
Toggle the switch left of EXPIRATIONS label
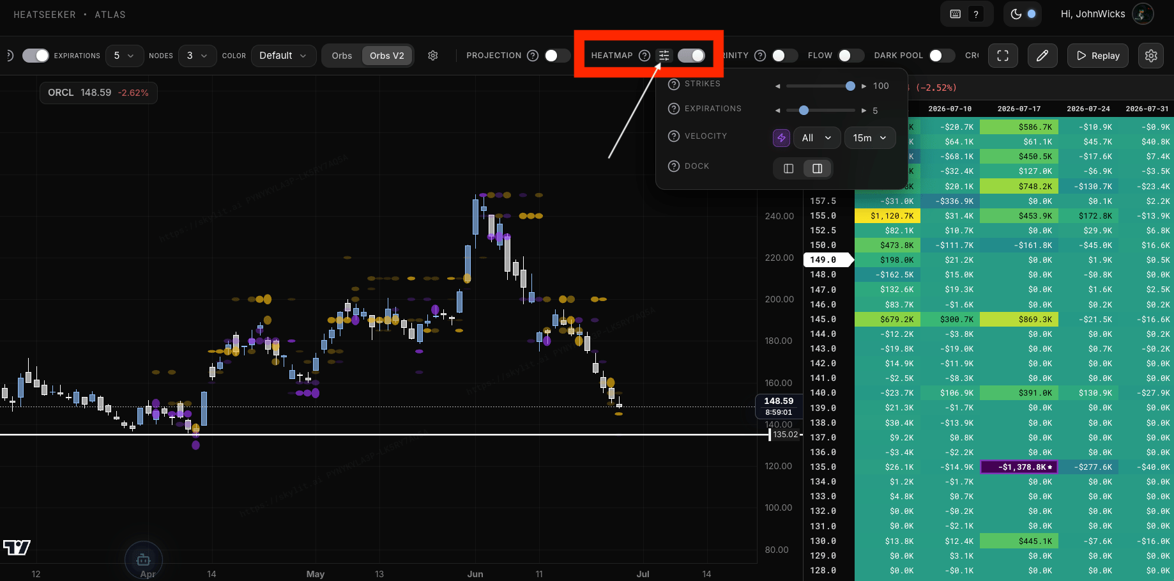pyautogui.click(x=36, y=56)
